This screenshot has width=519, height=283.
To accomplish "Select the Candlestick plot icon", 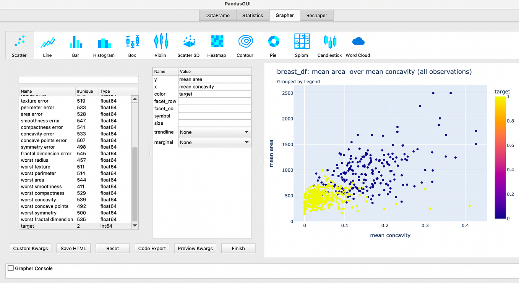I will (329, 45).
